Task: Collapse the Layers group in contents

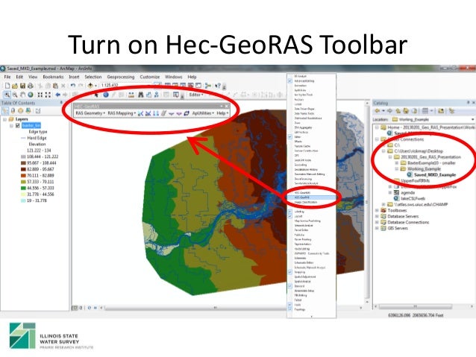Action: click(x=4, y=119)
